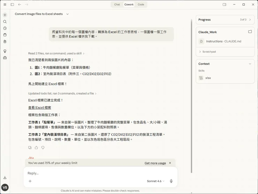258x194 pixels.
Task: Start voice input with the microphone icon
Action: (x=171, y=181)
